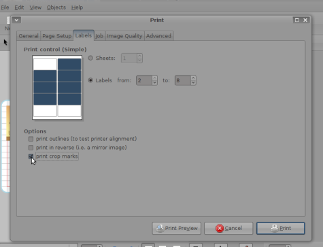
Task: Click the red X Cancel icon
Action: pyautogui.click(x=220, y=228)
